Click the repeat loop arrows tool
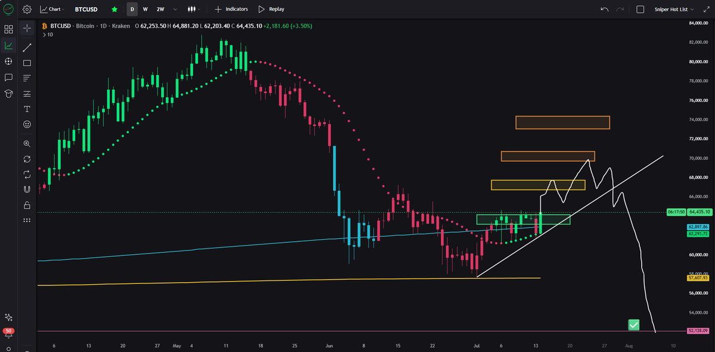 click(x=27, y=174)
